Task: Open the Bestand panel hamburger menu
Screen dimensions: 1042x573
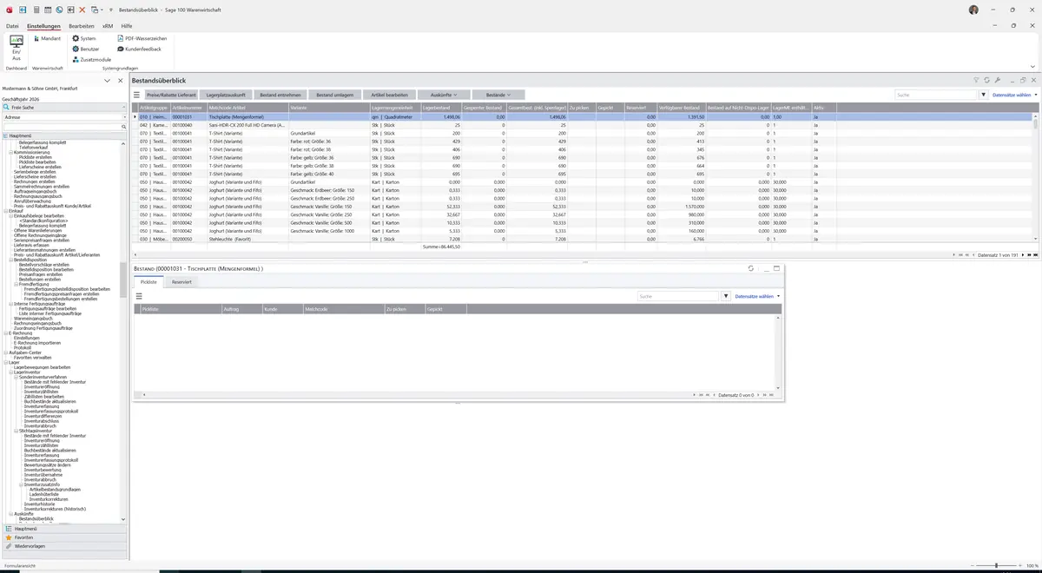Action: click(x=139, y=296)
